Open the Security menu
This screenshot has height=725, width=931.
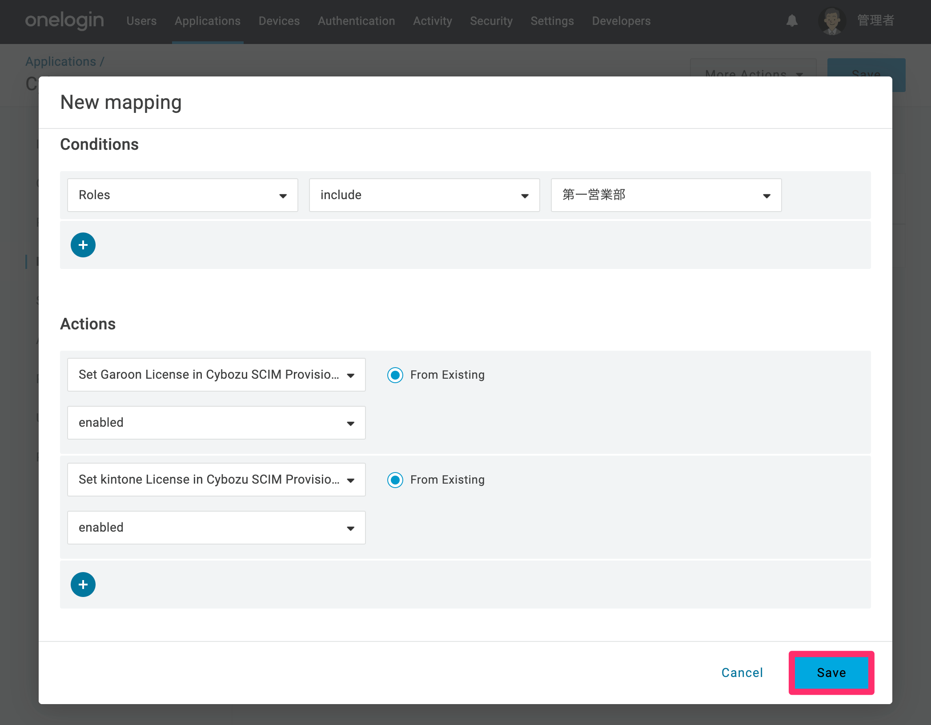click(491, 21)
